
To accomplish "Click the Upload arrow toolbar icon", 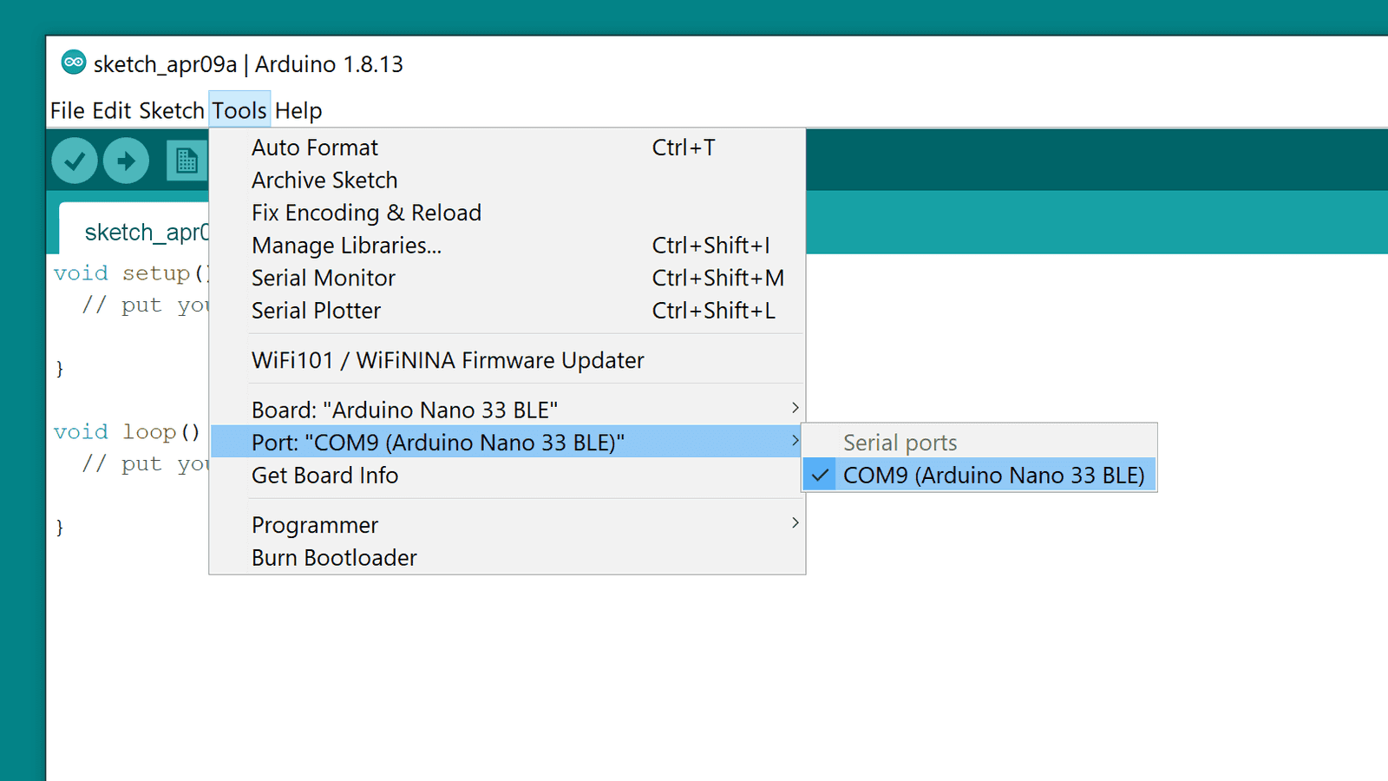I will point(127,161).
